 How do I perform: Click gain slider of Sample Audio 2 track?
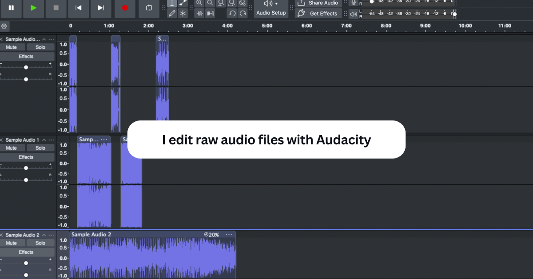point(26,263)
